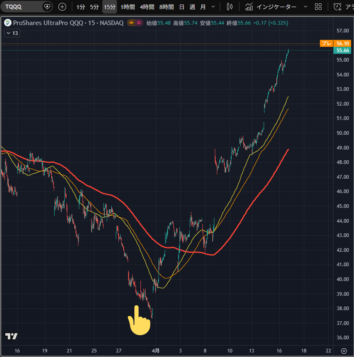Viewport: 354px width, 357px height.
Task: Click the market session sun status icon
Action: (x=131, y=23)
